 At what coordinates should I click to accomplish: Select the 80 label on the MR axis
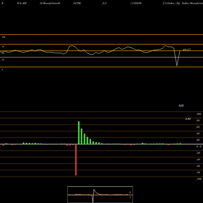[198, 121]
